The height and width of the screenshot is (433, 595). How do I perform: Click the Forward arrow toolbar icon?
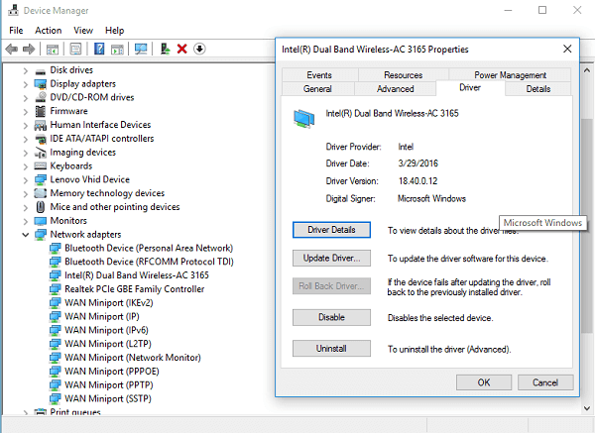point(29,49)
